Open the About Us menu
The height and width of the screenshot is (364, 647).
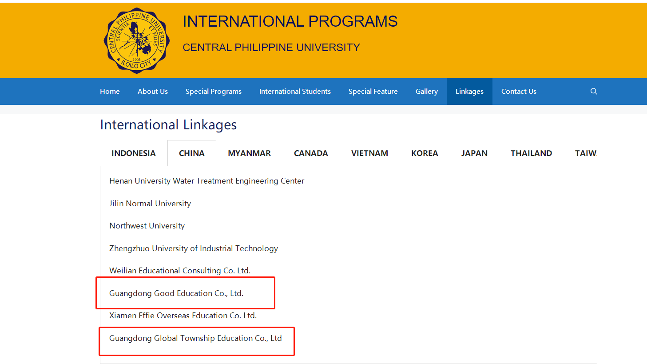click(153, 92)
